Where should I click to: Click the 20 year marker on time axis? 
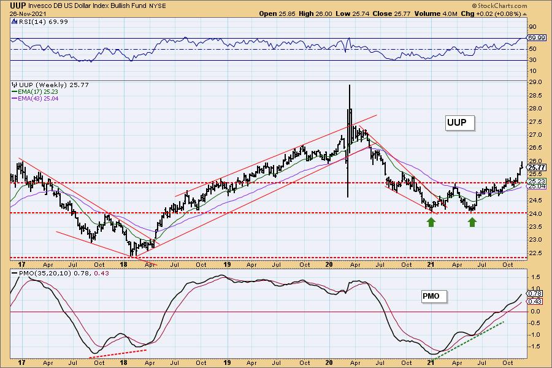pyautogui.click(x=329, y=264)
